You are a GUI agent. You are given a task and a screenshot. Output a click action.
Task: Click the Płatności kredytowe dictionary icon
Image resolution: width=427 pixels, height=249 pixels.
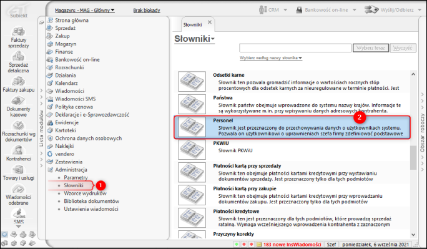(x=192, y=218)
